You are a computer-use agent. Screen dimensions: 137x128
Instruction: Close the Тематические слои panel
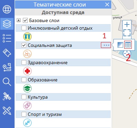pos(107,4)
